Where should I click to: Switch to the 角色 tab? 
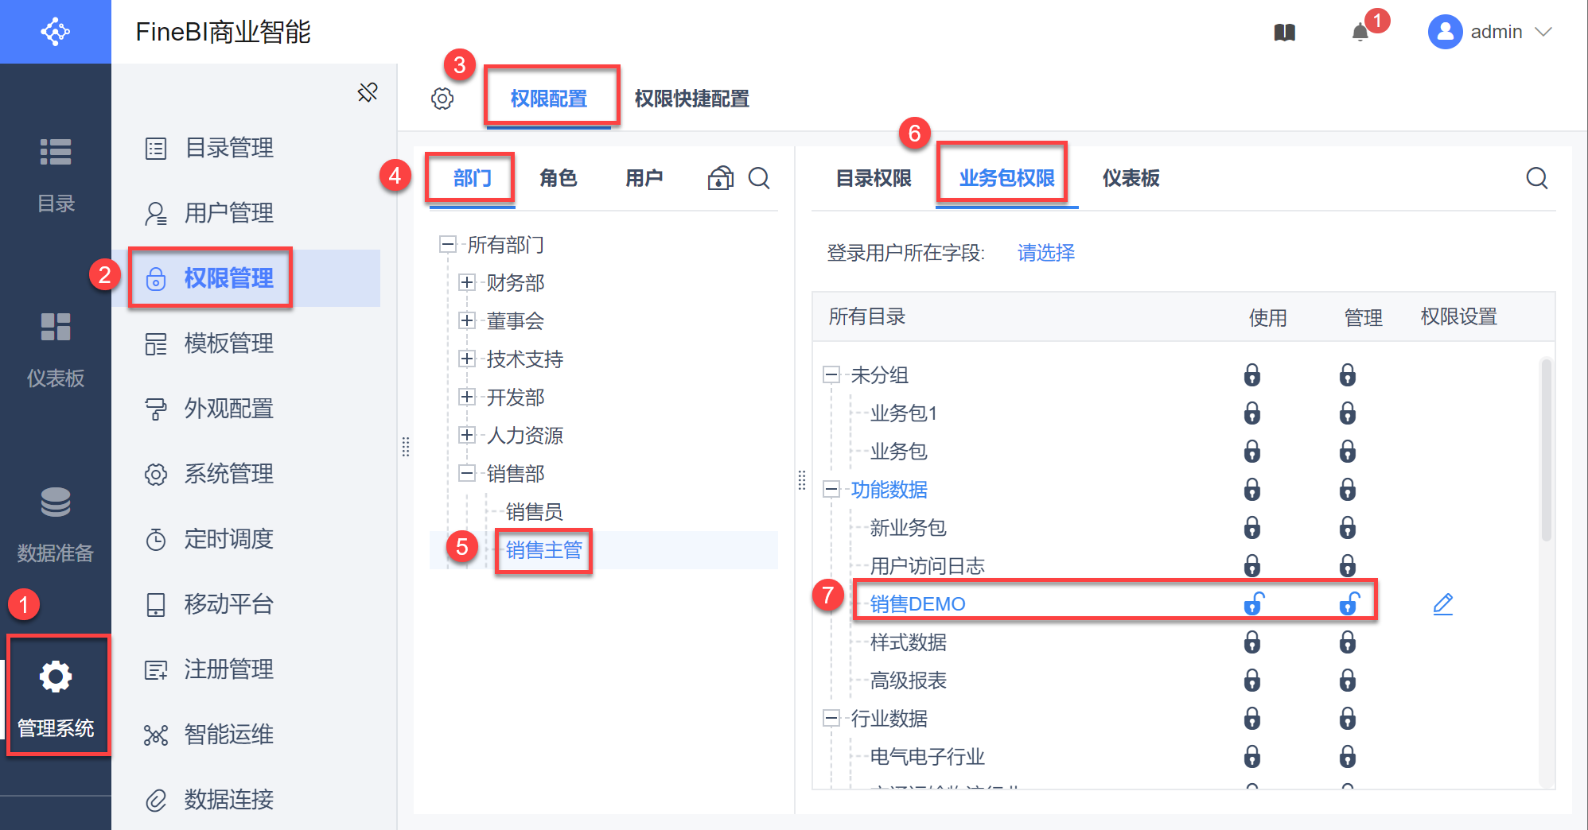[x=558, y=178]
